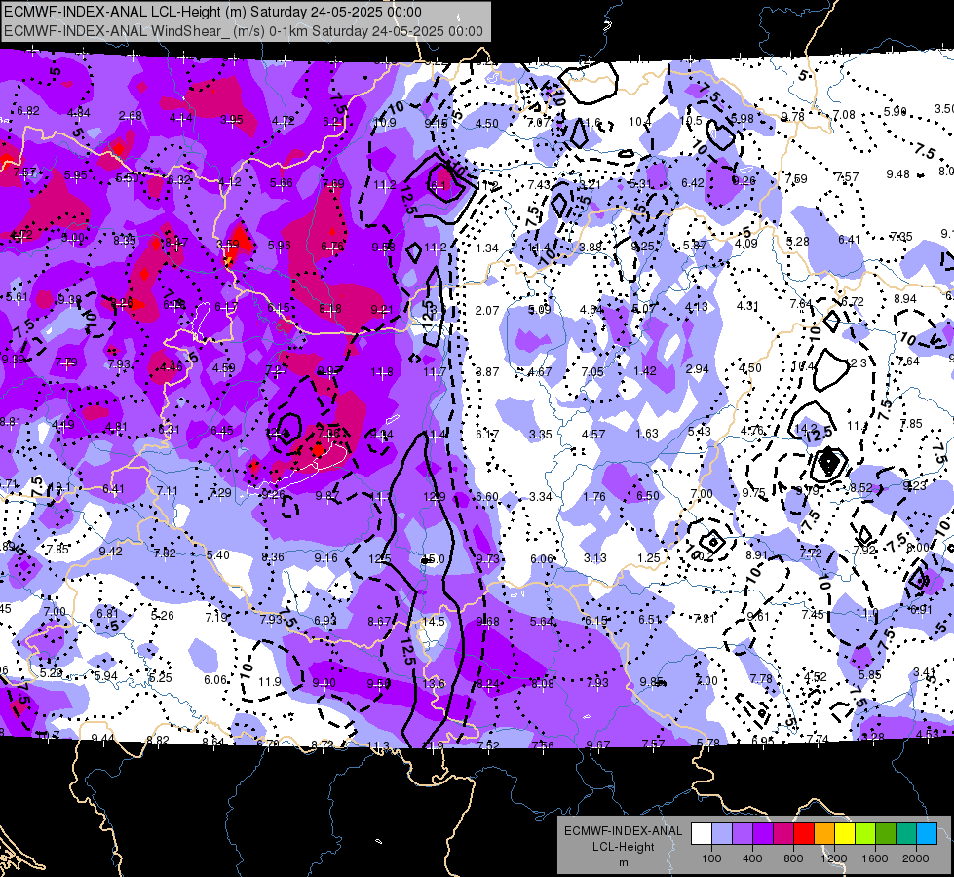Click the 800 legend scale label
954x877 pixels.
pos(793,858)
